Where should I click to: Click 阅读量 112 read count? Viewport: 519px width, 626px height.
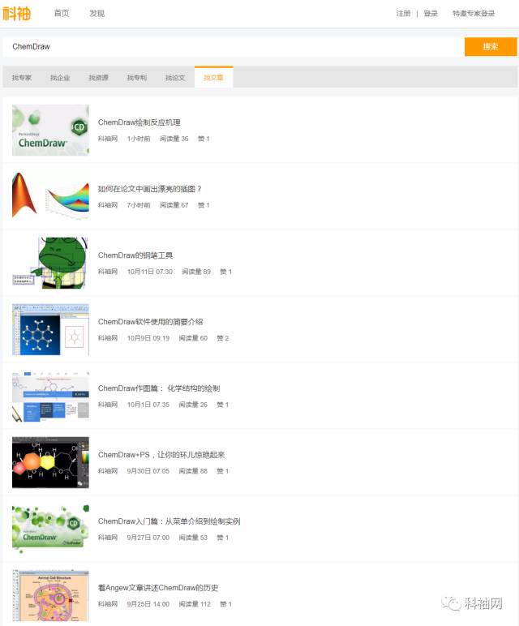click(195, 604)
